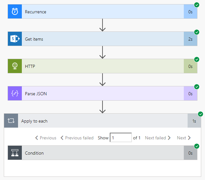The height and width of the screenshot is (180, 205).
Task: Jump to Next failed iteration
Action: point(158,138)
